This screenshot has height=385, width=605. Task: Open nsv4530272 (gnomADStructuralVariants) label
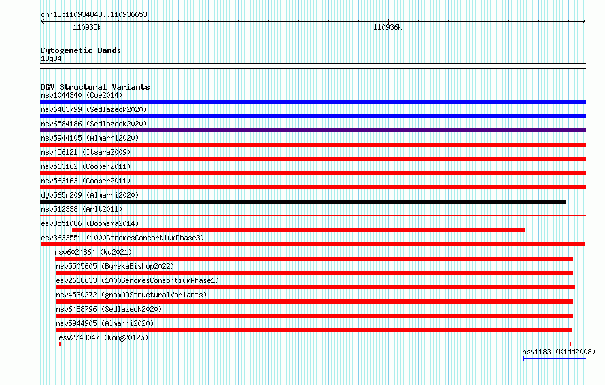click(131, 295)
